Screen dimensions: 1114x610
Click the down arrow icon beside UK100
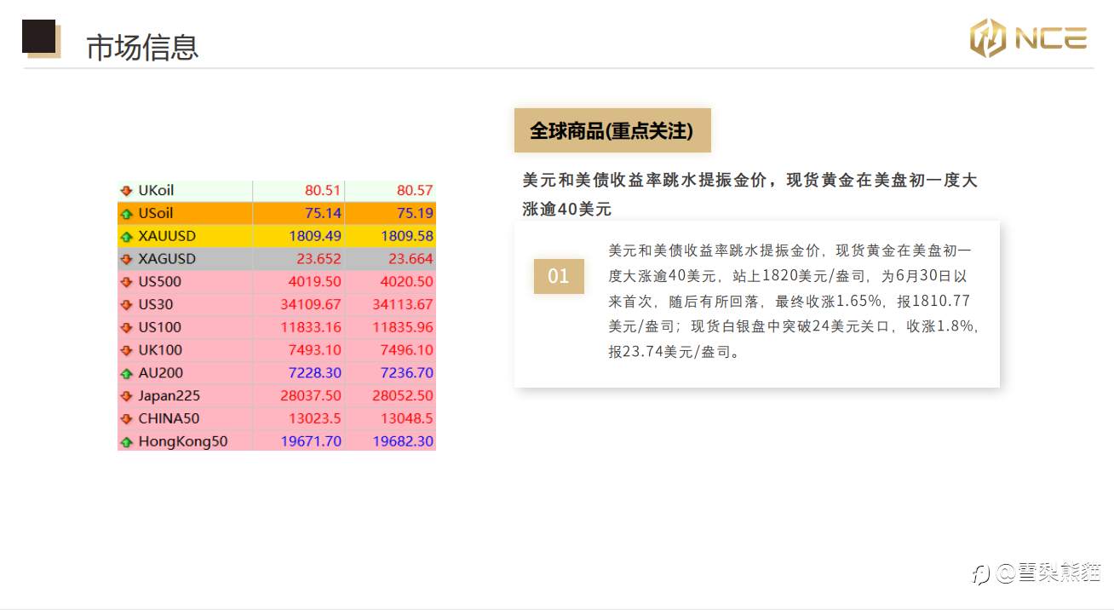pyautogui.click(x=127, y=350)
